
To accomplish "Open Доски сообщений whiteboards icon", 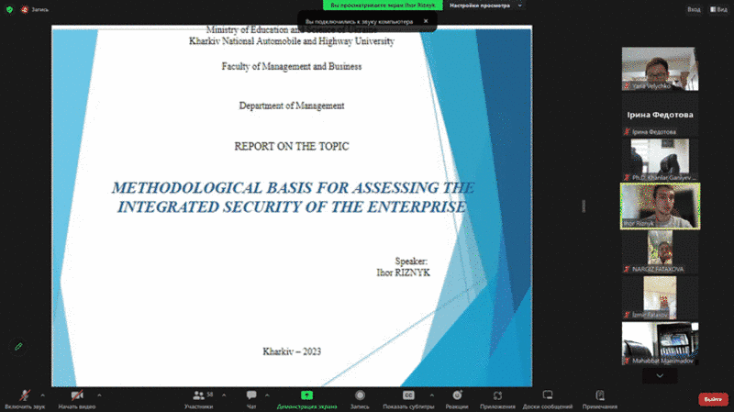I will pyautogui.click(x=547, y=395).
